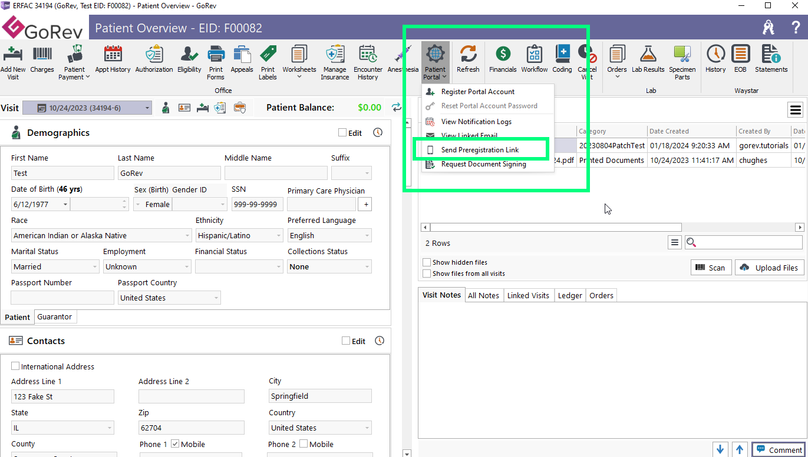Image resolution: width=808 pixels, height=457 pixels.
Task: Uncheck the Phone 1 Mobile checkbox
Action: tap(175, 444)
